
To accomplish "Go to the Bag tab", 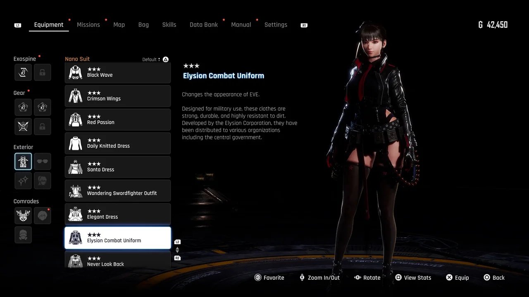I will point(143,25).
